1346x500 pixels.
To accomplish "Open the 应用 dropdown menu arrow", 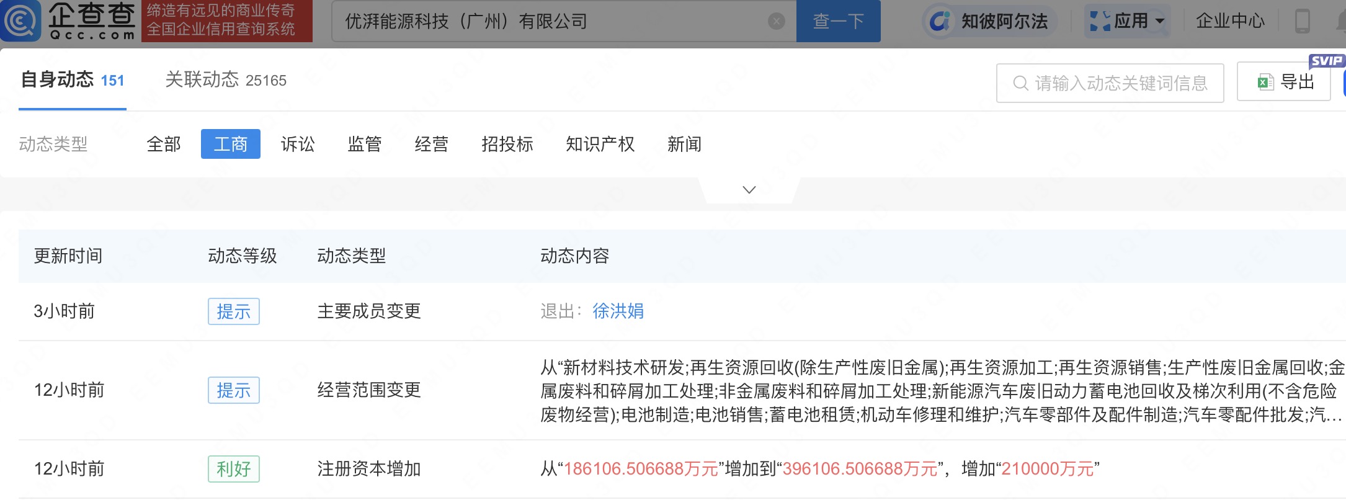I will tap(1159, 21).
